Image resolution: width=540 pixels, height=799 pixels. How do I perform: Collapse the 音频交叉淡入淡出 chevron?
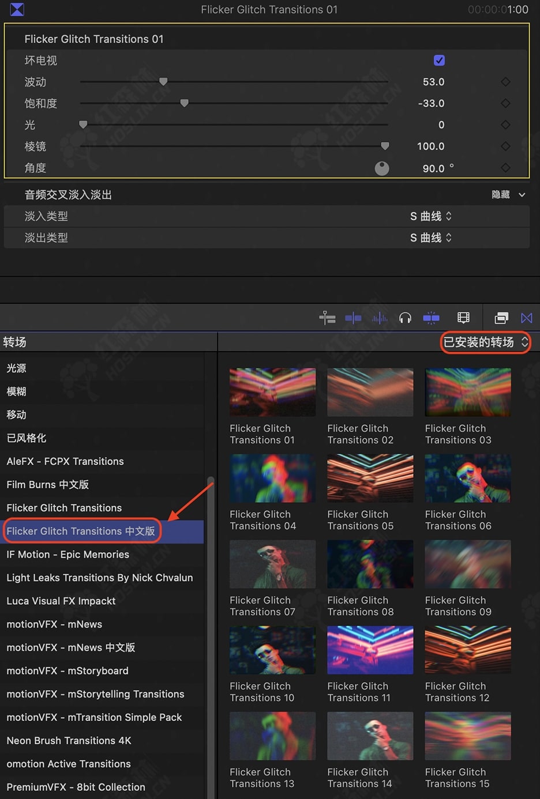coord(522,195)
